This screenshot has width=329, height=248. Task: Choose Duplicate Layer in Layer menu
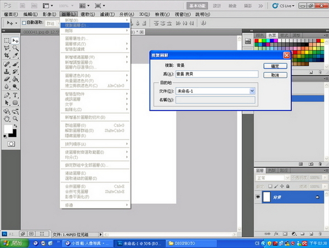95,25
